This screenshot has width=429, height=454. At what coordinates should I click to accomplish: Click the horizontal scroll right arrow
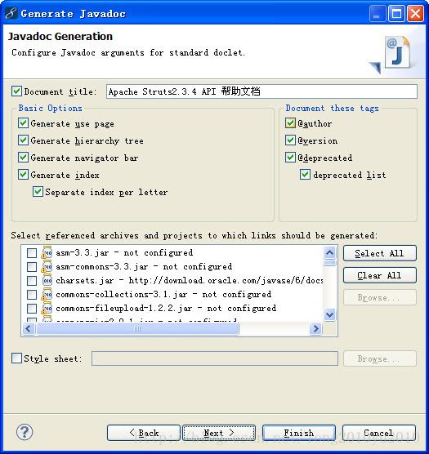[315, 328]
